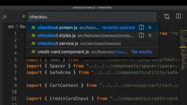
Task: Open checkout.styles.js from quick open results
Action: coord(92,36)
